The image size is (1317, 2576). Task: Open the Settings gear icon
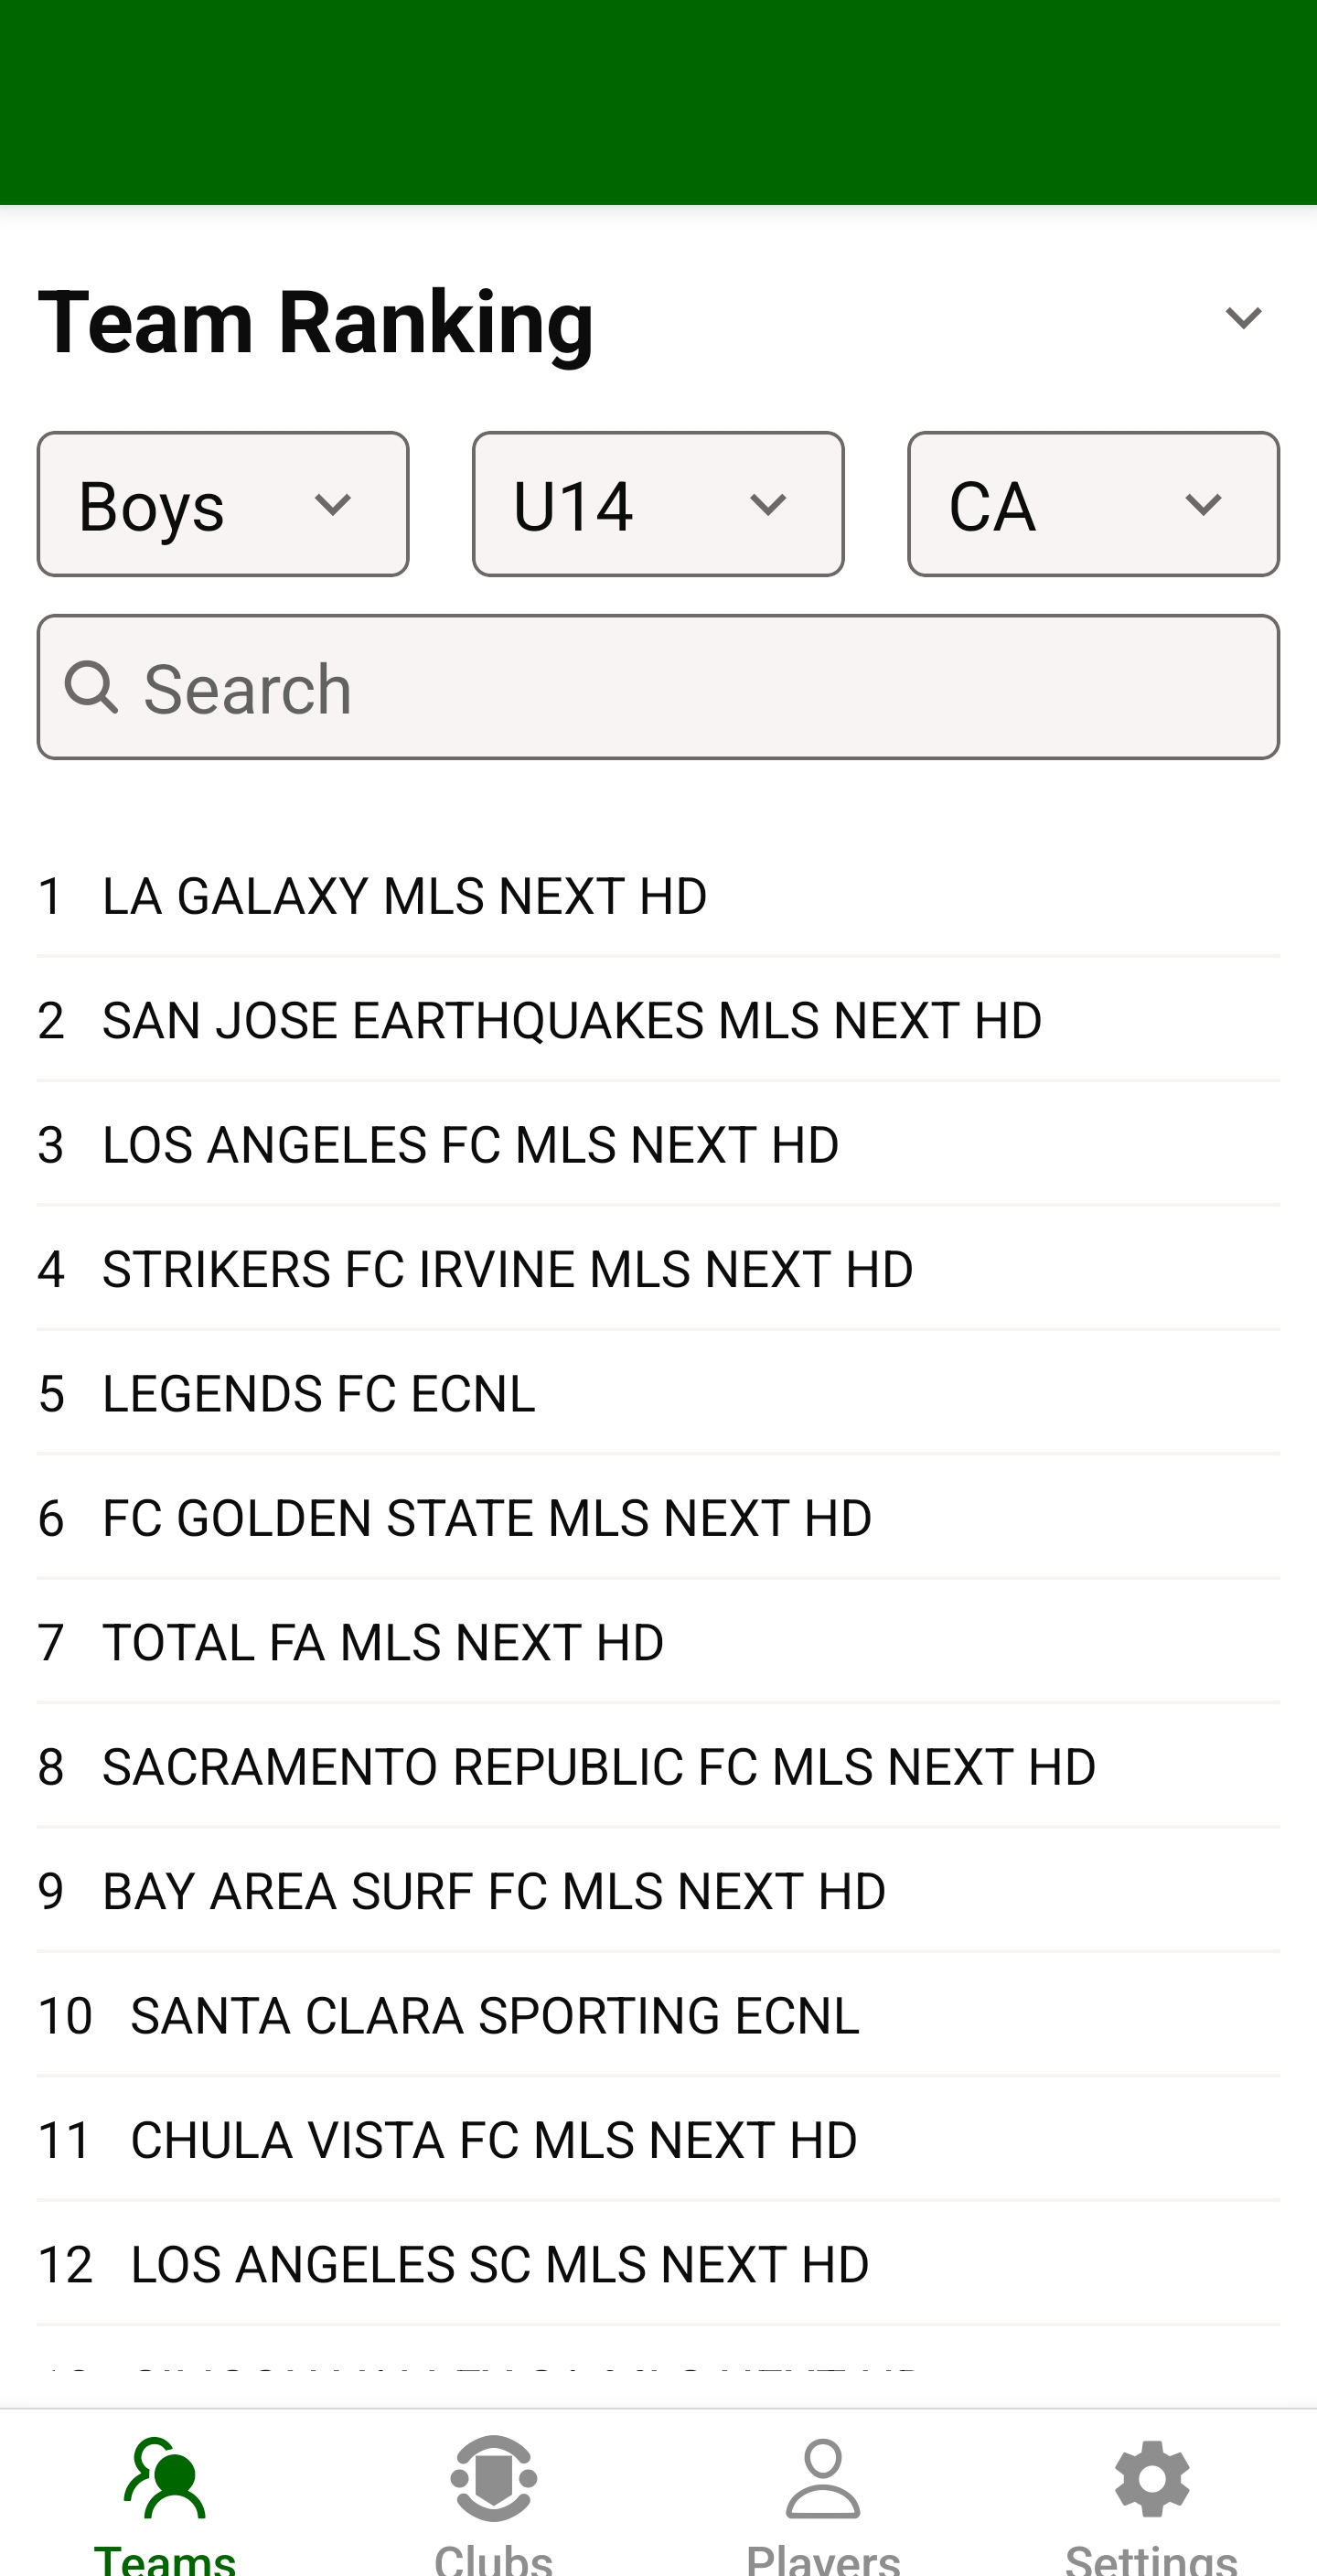point(1152,2479)
